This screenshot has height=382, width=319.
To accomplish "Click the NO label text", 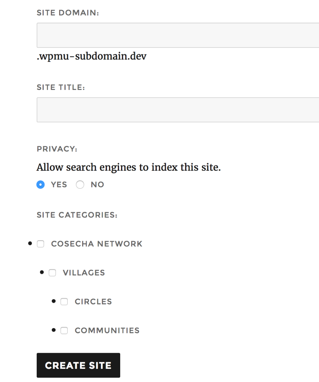I will point(97,185).
